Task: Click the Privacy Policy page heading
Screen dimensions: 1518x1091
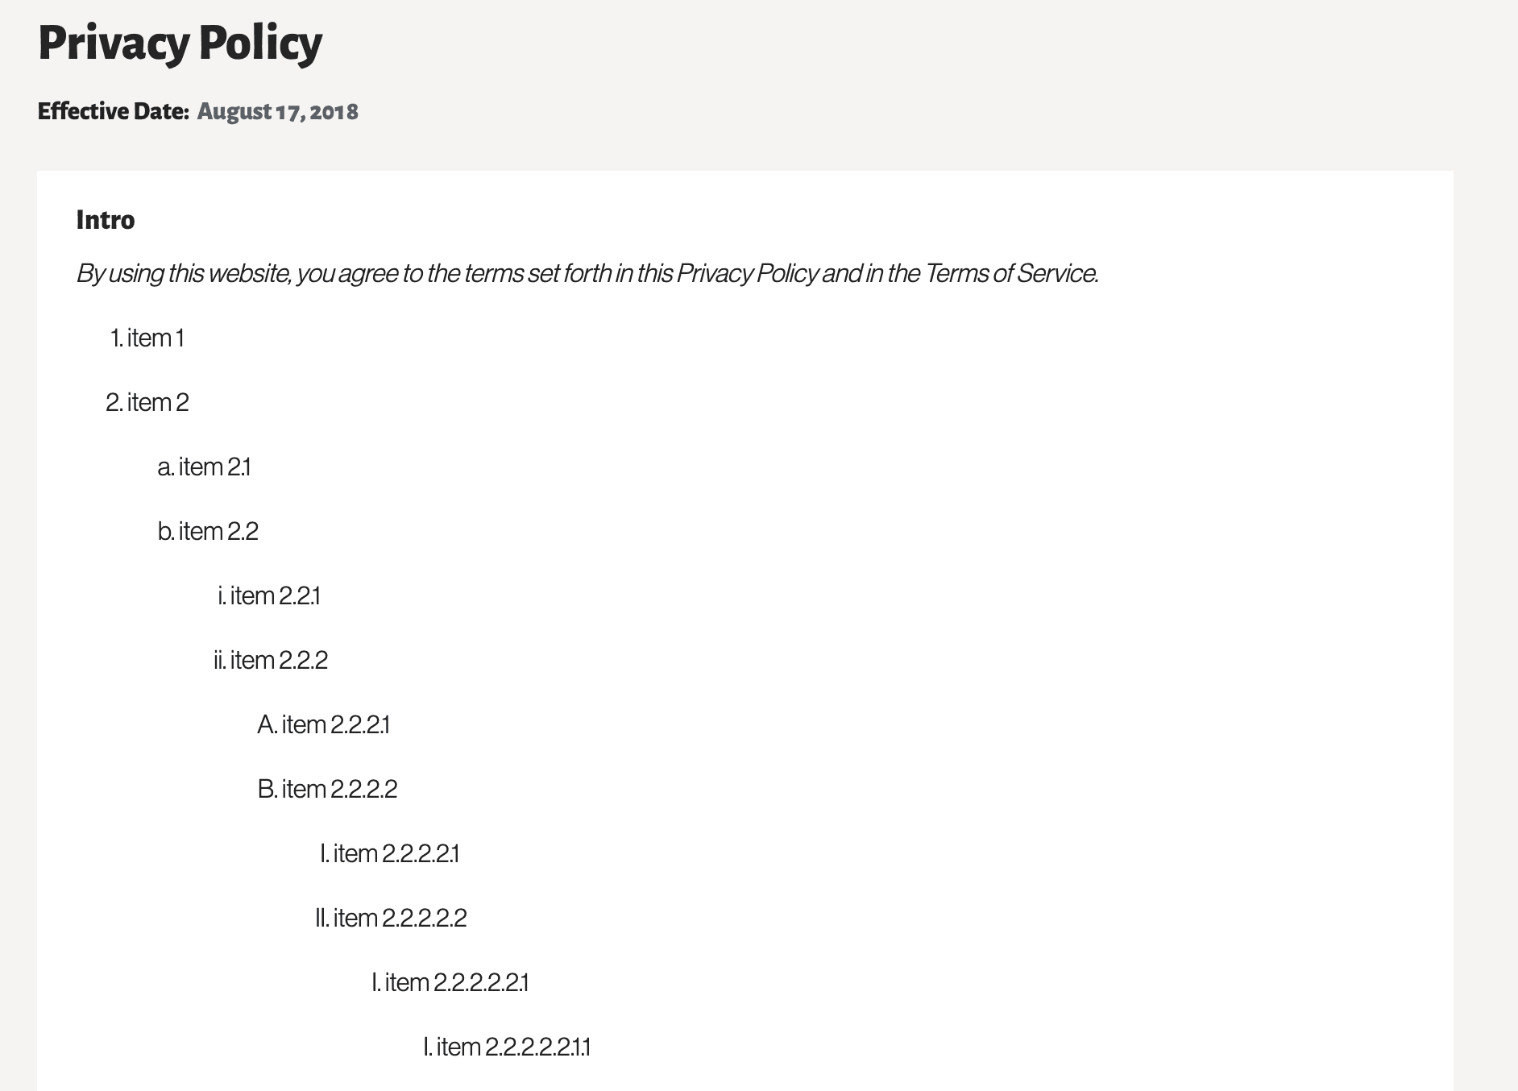Action: [180, 43]
